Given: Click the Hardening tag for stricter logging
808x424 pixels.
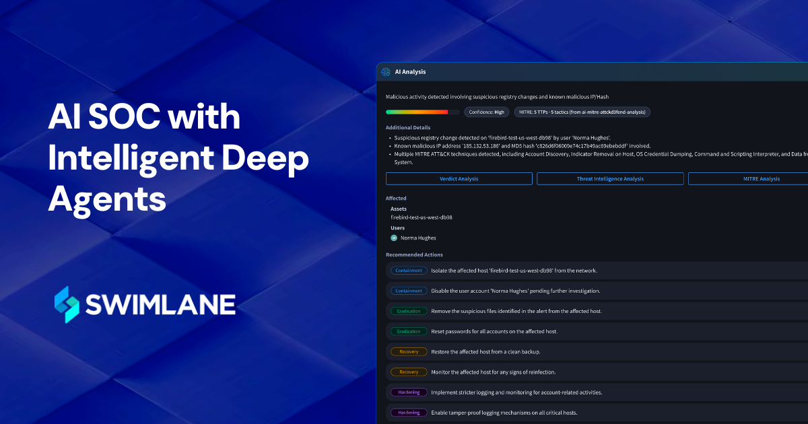Looking at the screenshot, I should click(409, 392).
